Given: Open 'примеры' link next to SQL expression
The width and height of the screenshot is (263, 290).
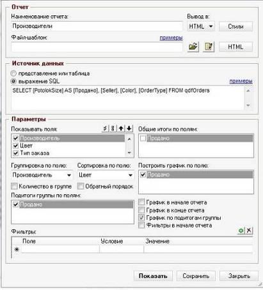Looking at the screenshot, I should [x=241, y=81].
